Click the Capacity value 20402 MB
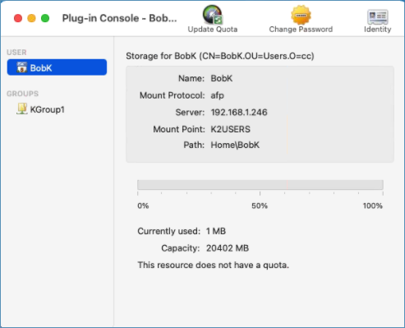The height and width of the screenshot is (328, 405). 228,248
